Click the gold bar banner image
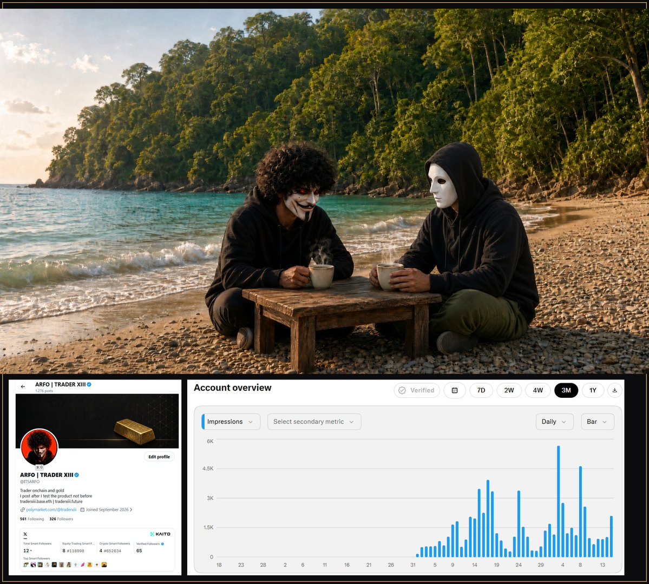 pyautogui.click(x=97, y=421)
